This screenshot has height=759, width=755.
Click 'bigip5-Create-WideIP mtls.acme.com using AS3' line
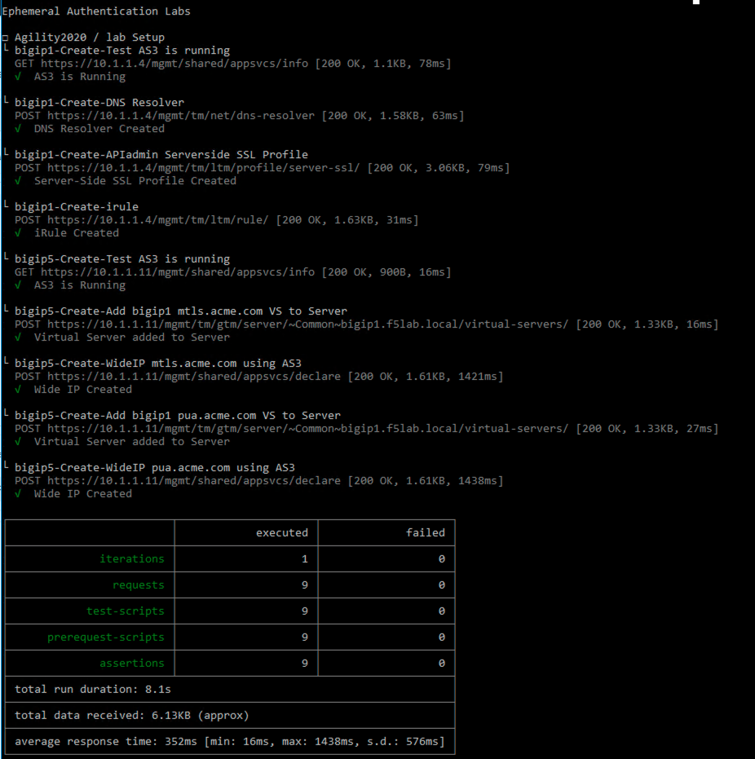[158, 364]
